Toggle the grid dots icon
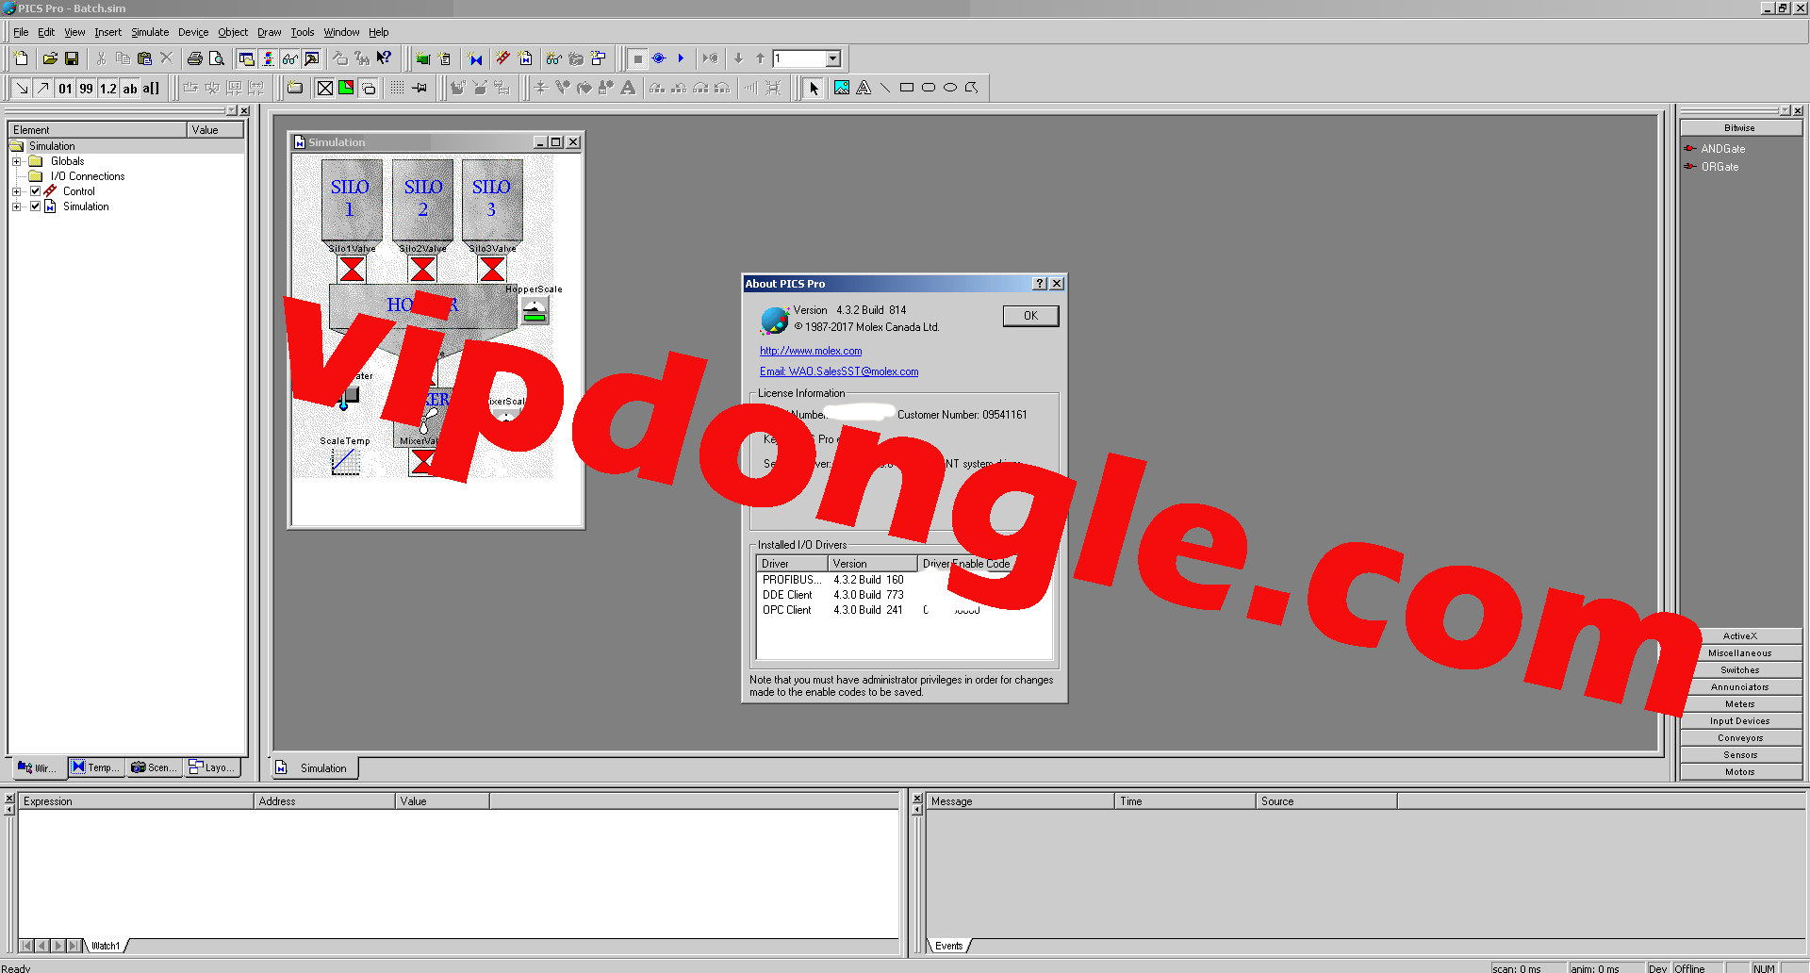This screenshot has height=973, width=1810. click(x=397, y=88)
